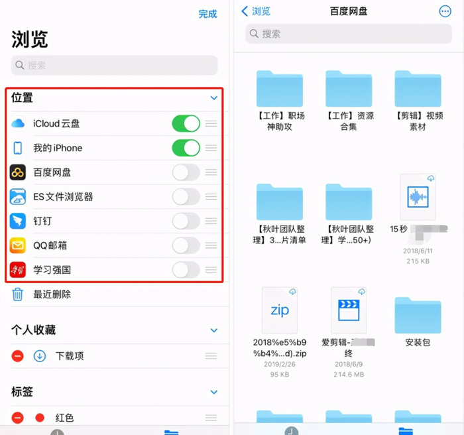The image size is (464, 435).
Task: Focus search field in 百度网盘 screen
Action: 349,34
